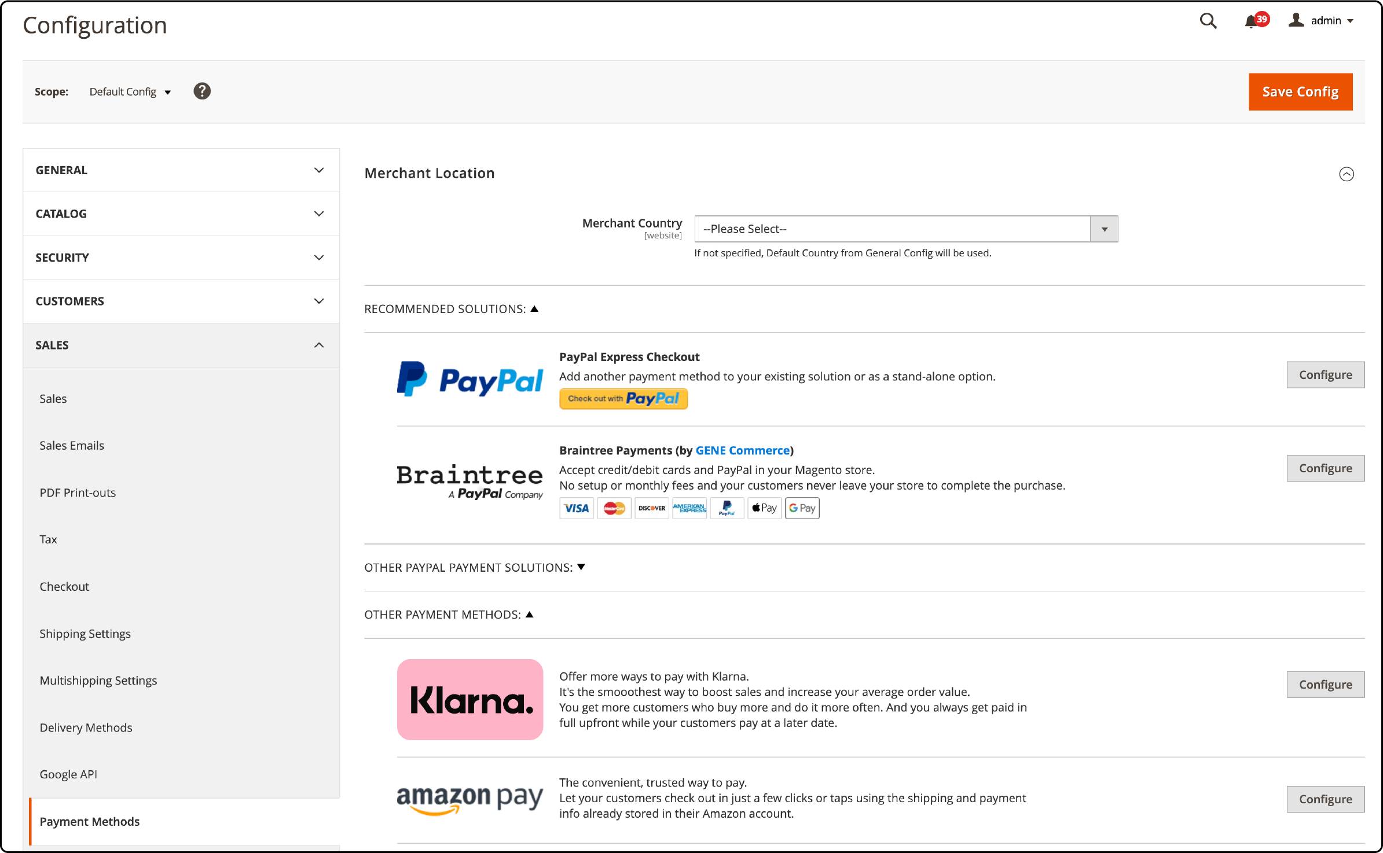Select Payment Methods in sidebar
The width and height of the screenshot is (1383, 853).
pyautogui.click(x=89, y=822)
